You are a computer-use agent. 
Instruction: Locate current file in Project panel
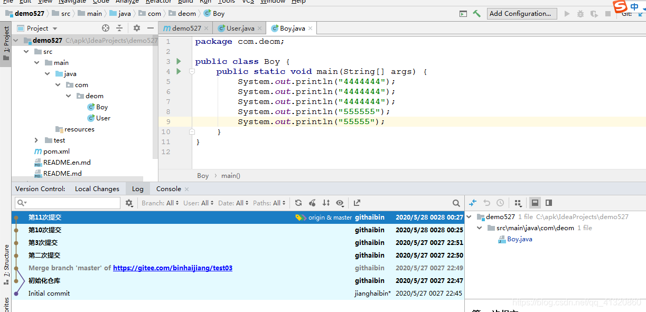pyautogui.click(x=106, y=28)
